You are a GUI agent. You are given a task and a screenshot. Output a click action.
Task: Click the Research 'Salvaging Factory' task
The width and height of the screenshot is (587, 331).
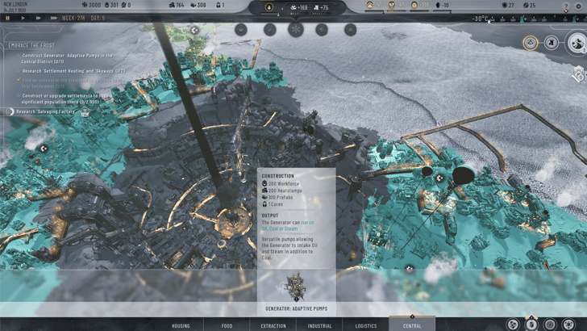(x=45, y=111)
